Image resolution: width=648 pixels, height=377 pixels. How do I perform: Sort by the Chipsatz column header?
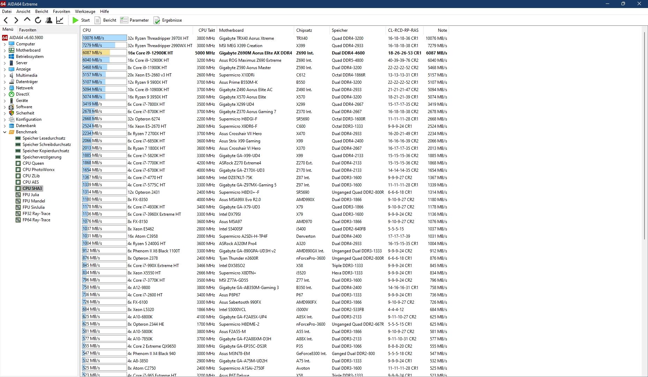coord(312,30)
